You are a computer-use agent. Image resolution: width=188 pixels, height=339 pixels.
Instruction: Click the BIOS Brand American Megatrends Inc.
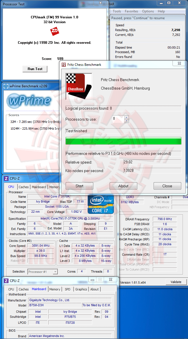coord(70,336)
